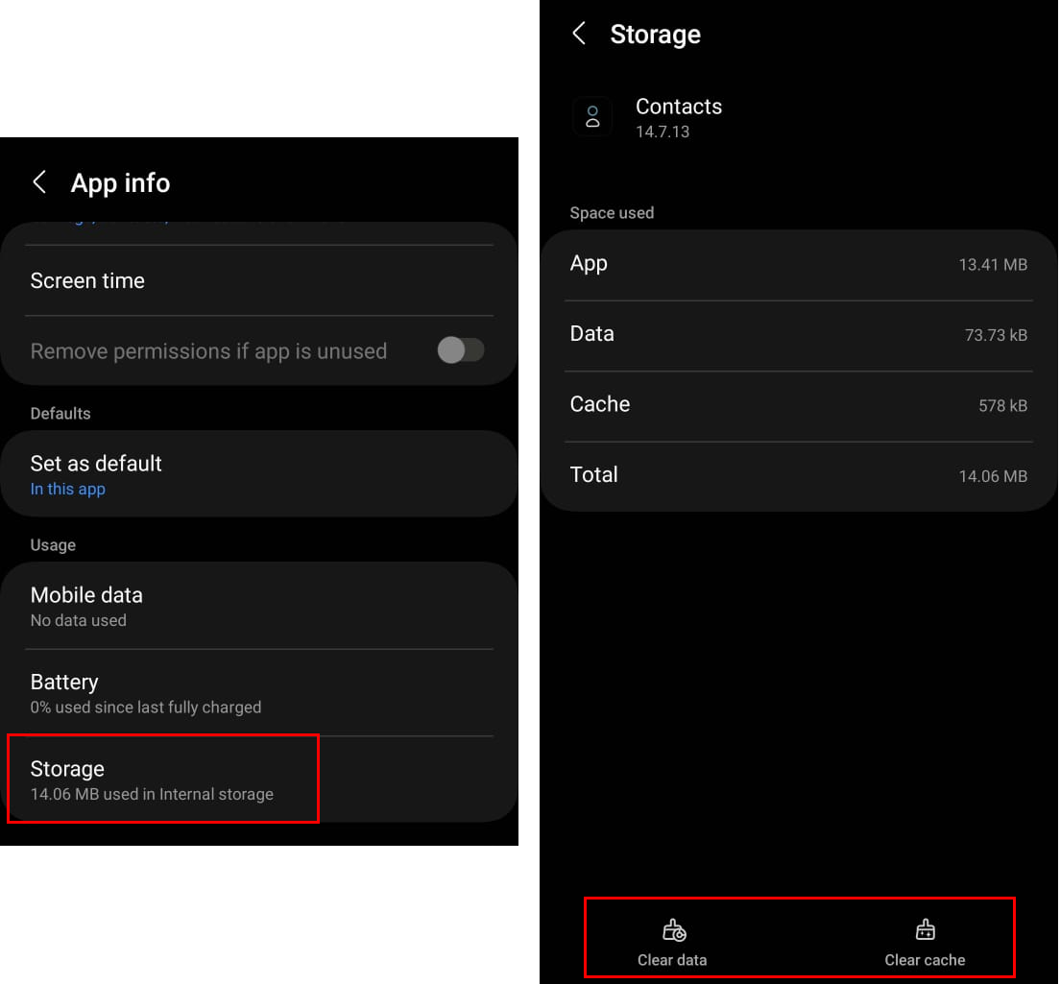Tap the Clear cache broom icon
Image resolution: width=1060 pixels, height=984 pixels.
pyautogui.click(x=925, y=930)
